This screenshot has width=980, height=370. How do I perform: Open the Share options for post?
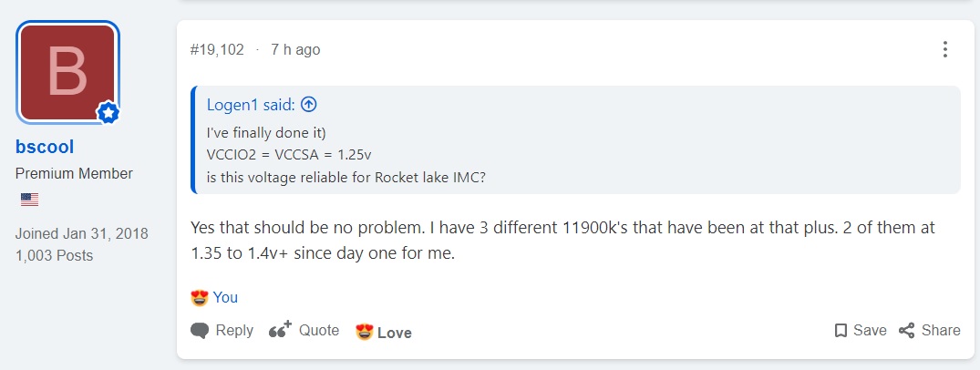[x=929, y=331]
